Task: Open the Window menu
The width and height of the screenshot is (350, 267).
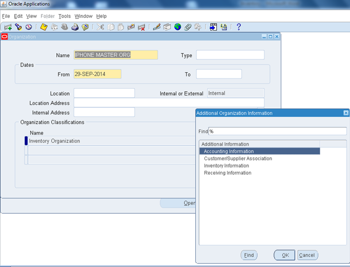Action: [84, 16]
